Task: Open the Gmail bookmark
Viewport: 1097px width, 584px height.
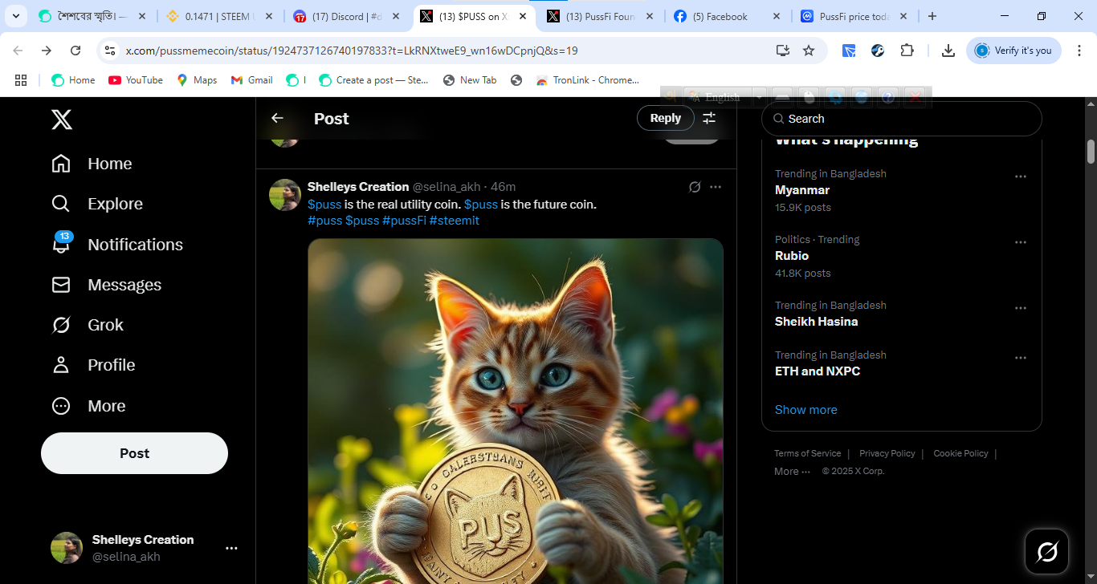Action: point(252,80)
